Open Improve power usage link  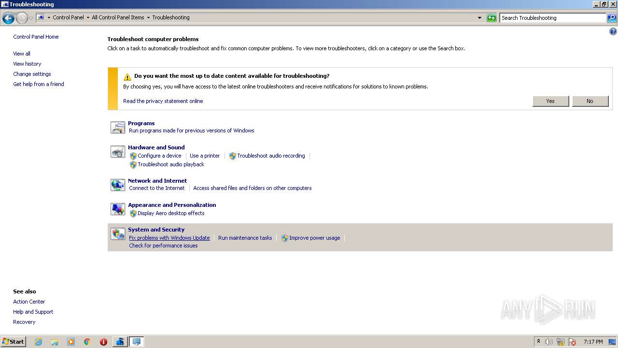[315, 238]
